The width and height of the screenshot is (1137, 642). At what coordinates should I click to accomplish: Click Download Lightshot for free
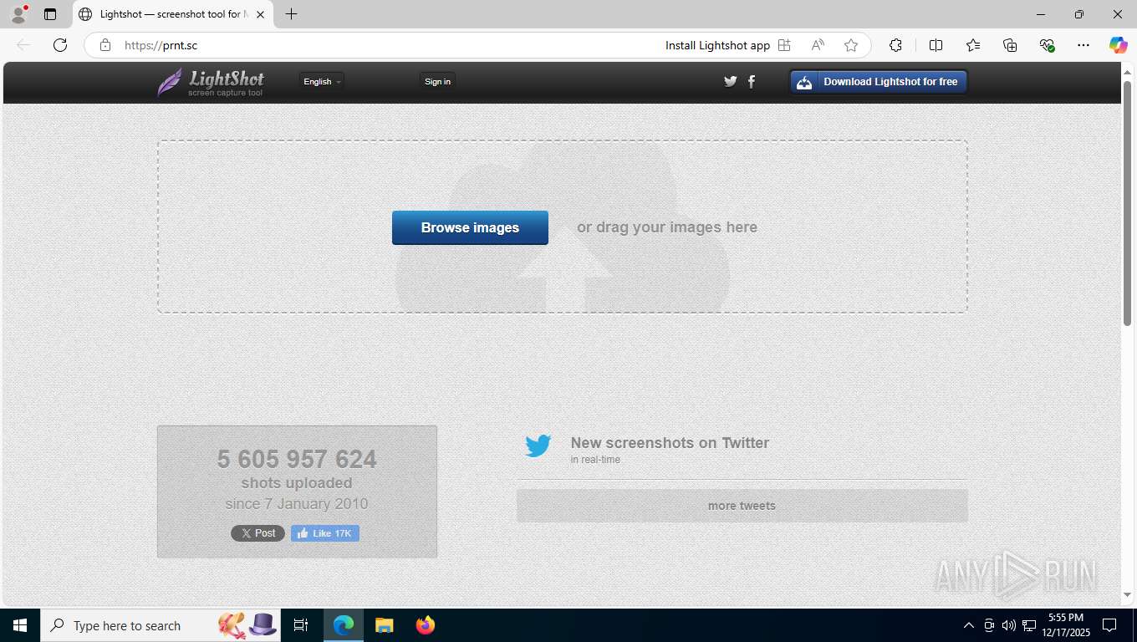click(x=879, y=81)
